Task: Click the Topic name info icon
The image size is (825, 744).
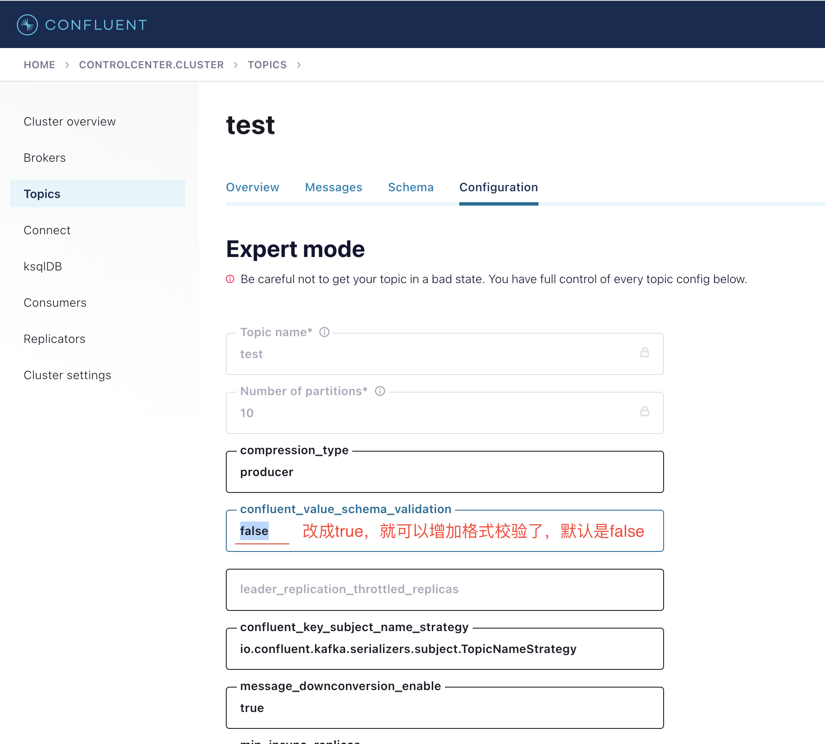Action: 324,332
